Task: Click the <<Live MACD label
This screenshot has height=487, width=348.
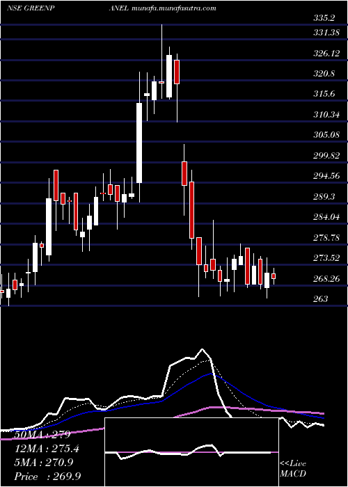Action: (x=293, y=469)
